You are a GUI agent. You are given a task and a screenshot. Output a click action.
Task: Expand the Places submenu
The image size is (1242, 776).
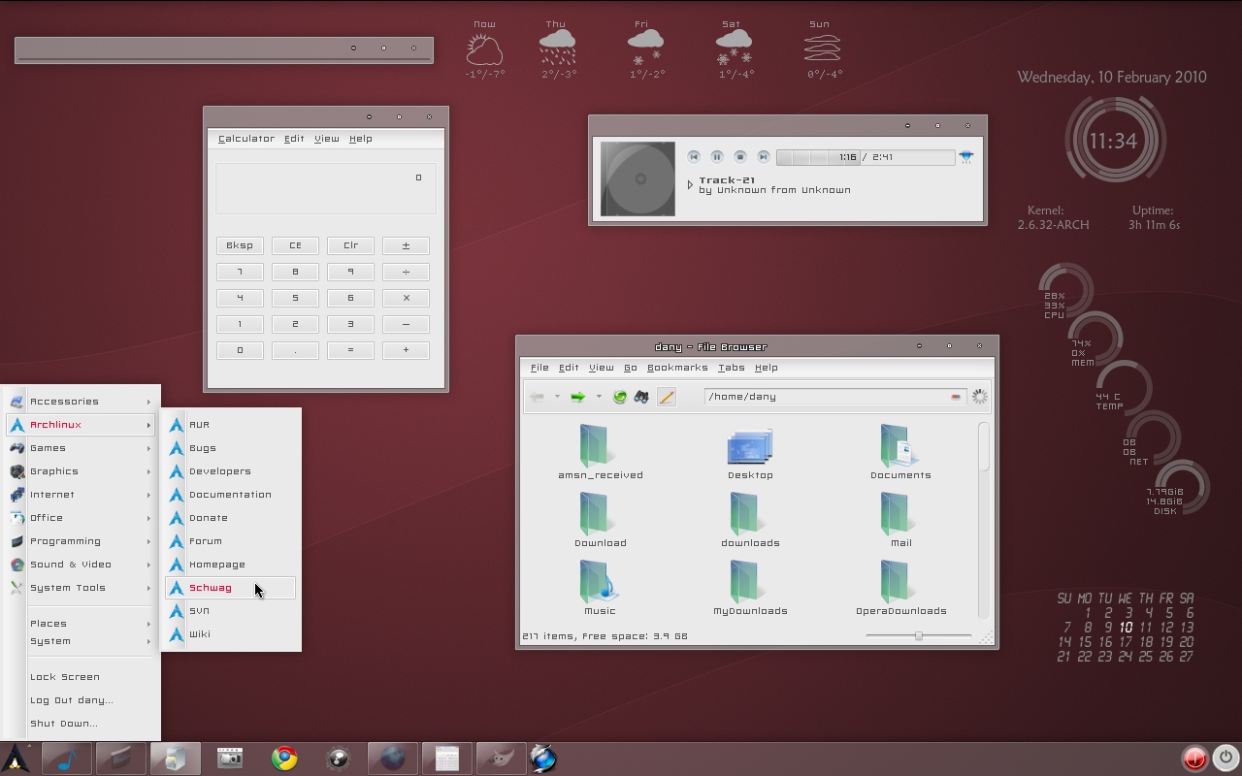82,624
